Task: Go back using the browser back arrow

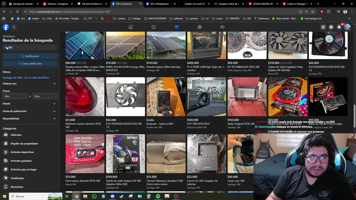Action: (x=4, y=12)
